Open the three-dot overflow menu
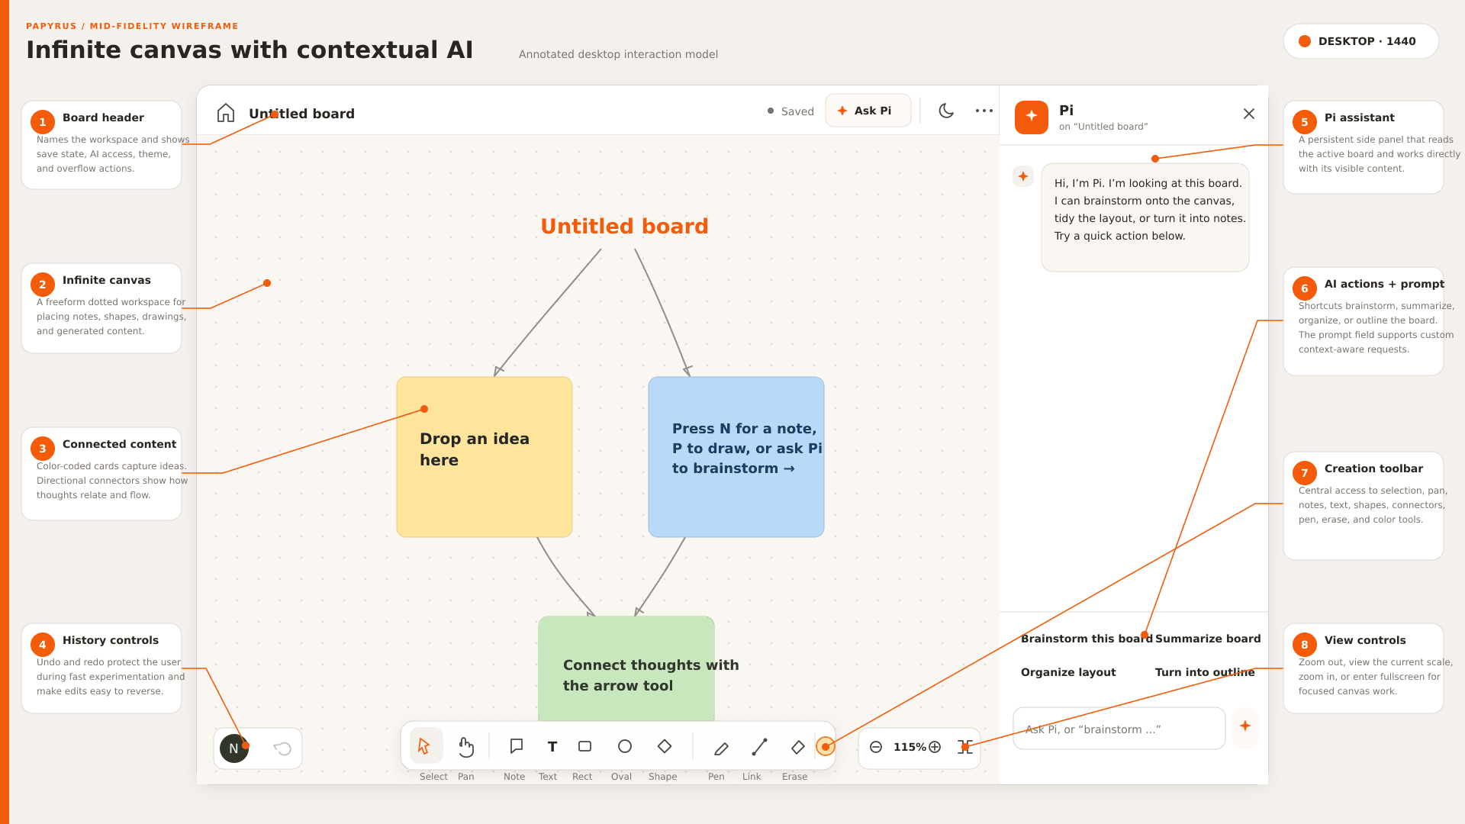The width and height of the screenshot is (1465, 824). 984,111
